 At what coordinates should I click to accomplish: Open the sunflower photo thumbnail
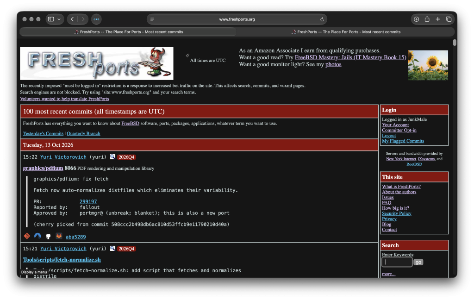(428, 65)
